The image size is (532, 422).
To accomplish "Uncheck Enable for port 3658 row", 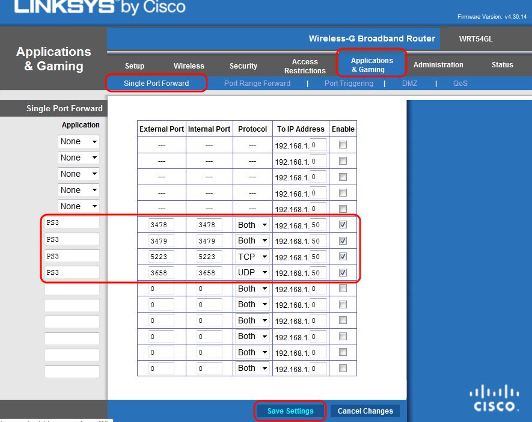I will point(343,272).
